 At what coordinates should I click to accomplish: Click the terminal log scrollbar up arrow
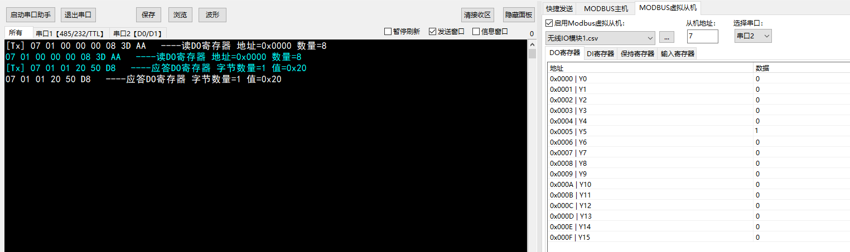pos(532,43)
